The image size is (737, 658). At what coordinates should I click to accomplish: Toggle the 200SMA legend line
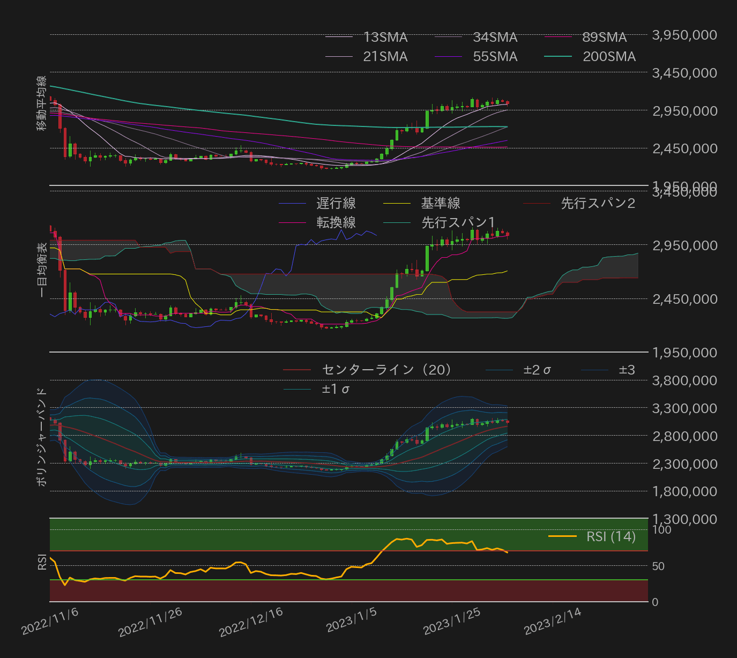pos(608,56)
